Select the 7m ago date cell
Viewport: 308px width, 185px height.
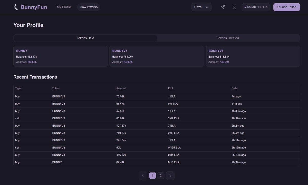pos(236,96)
